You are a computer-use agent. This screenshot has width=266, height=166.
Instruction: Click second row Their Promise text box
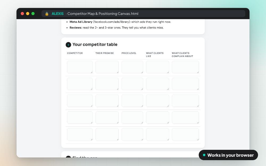107,84
